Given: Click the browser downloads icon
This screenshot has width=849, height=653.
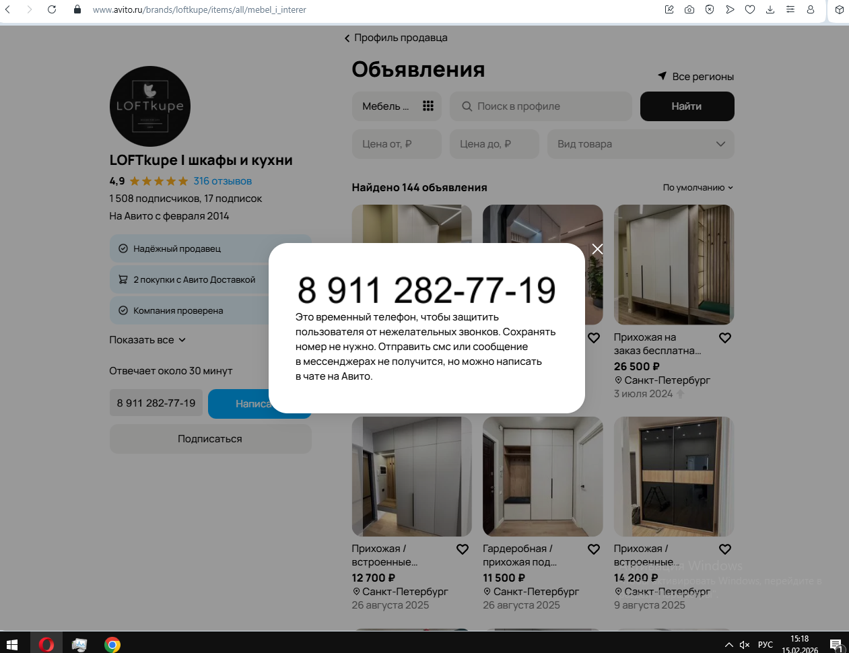Looking at the screenshot, I should [770, 9].
